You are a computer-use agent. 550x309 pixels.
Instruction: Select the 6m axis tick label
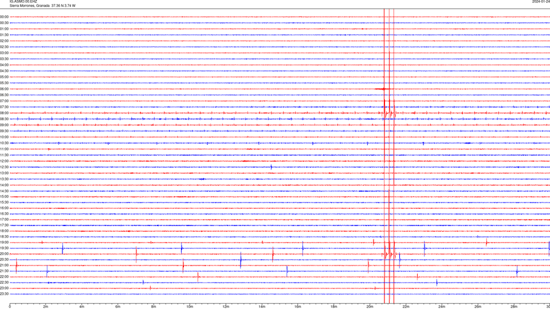click(118, 307)
